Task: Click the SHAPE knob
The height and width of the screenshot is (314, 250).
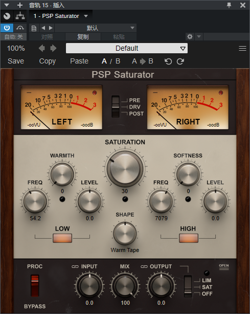Action: tap(125, 233)
